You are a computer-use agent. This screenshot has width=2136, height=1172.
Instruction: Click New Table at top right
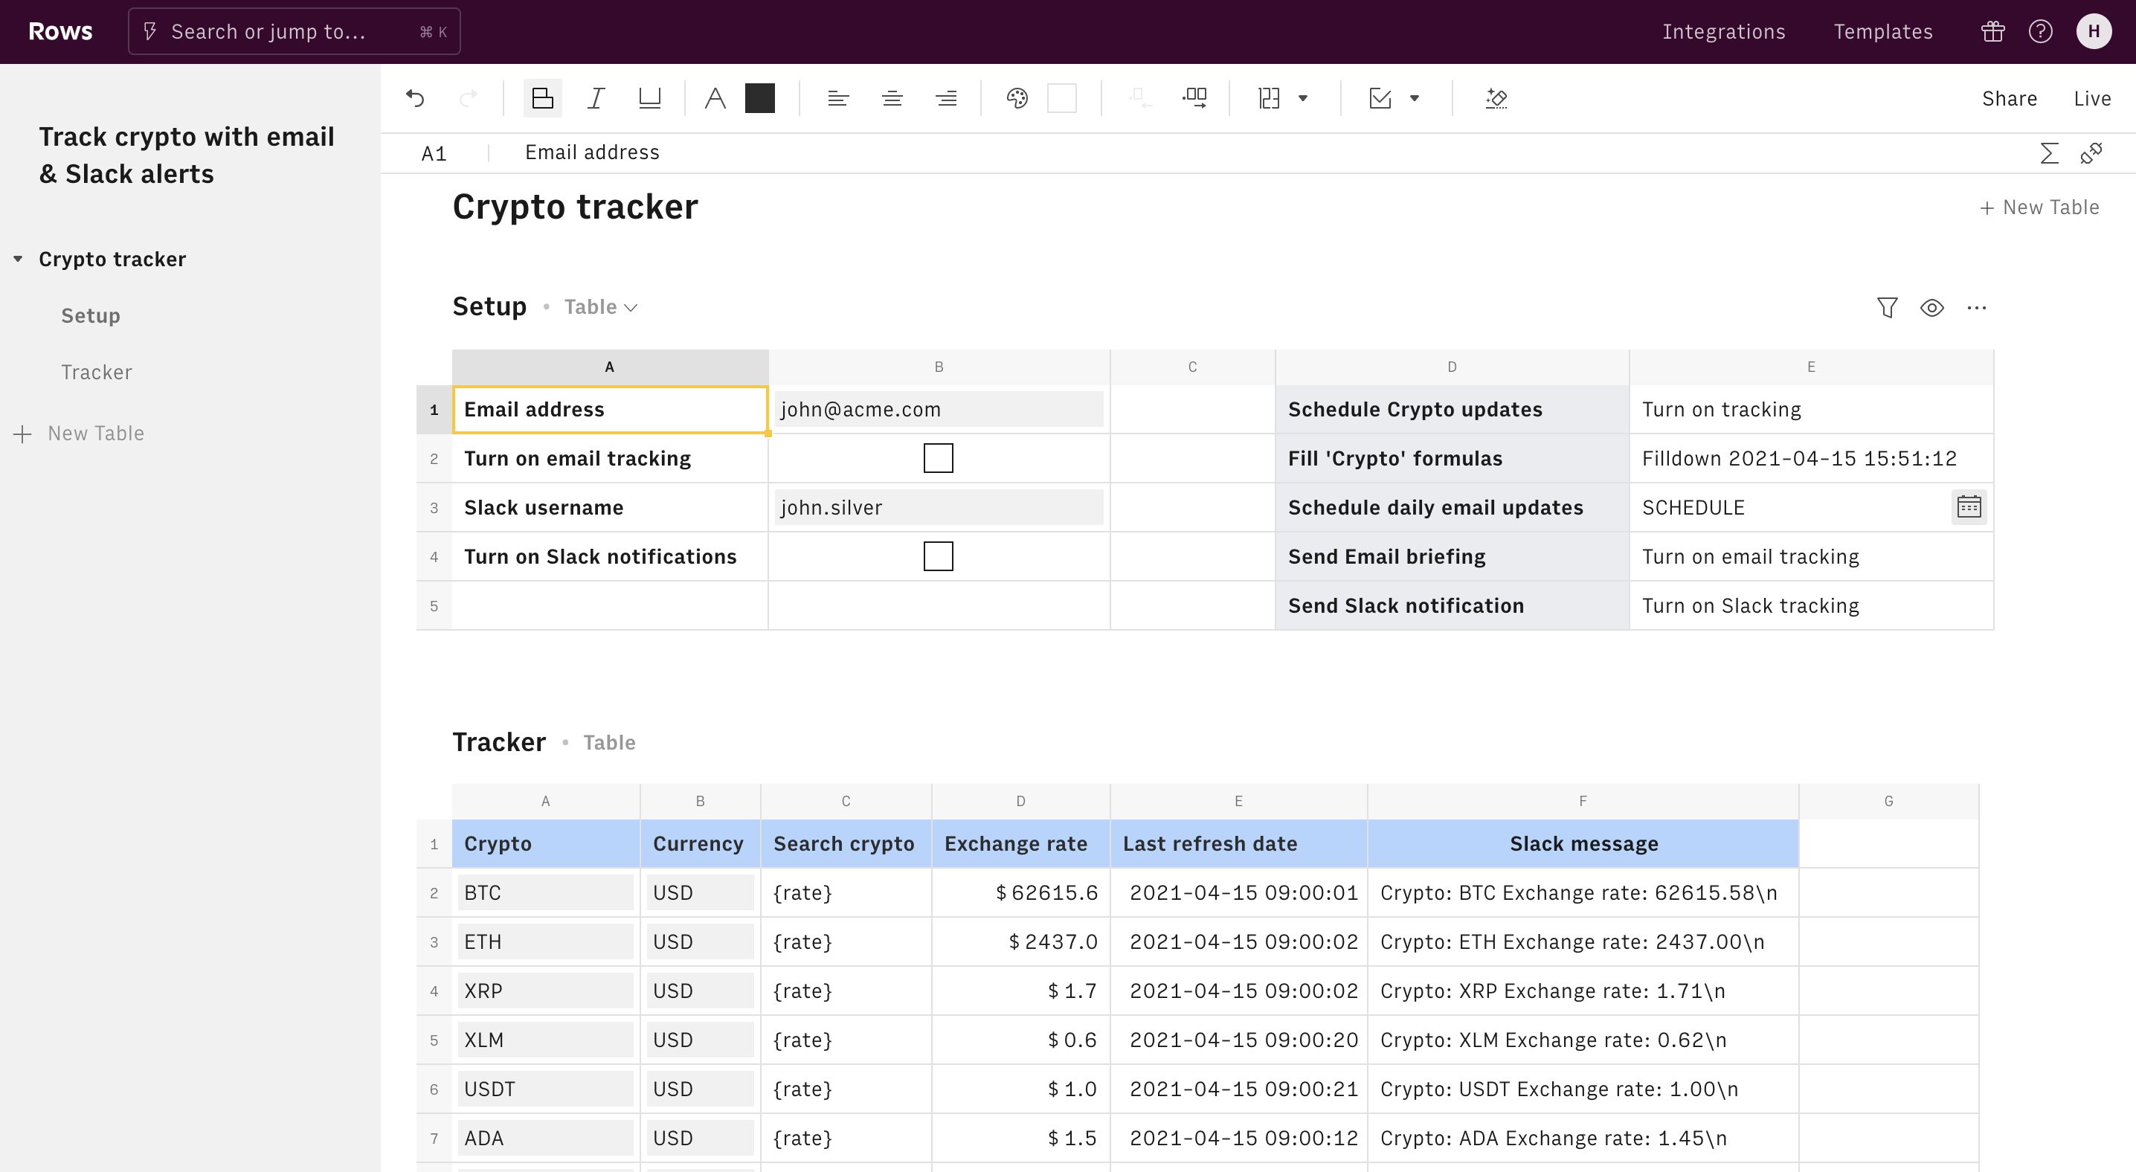tap(2039, 207)
